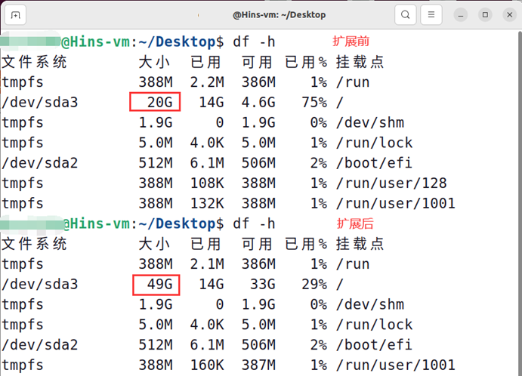Click 'tmpfs' in the 2.2M row
Viewport: 522px width, 376px height.
click(23, 82)
